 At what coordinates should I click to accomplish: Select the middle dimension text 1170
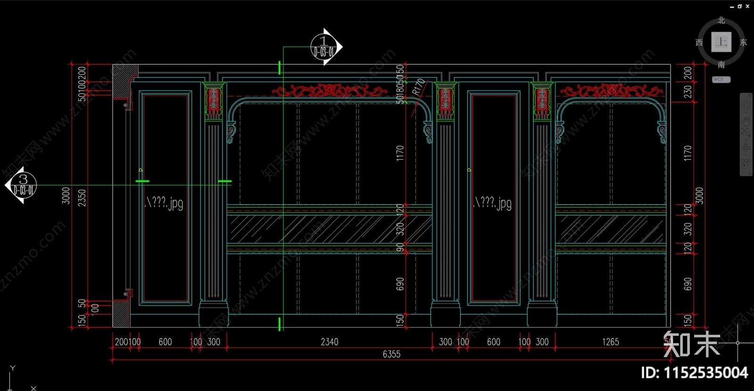[400, 153]
